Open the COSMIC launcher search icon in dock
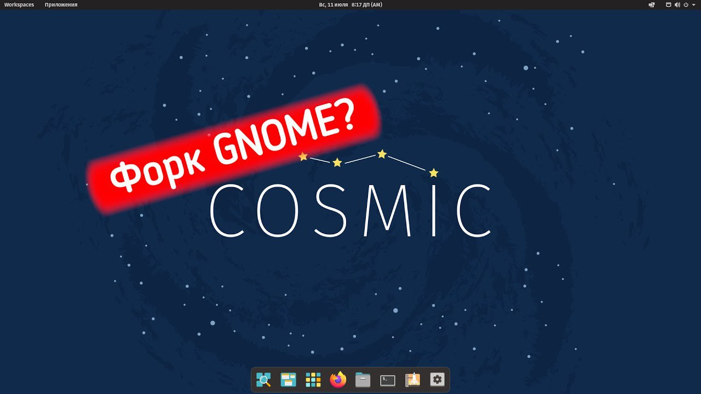The width and height of the screenshot is (701, 394). point(264,380)
